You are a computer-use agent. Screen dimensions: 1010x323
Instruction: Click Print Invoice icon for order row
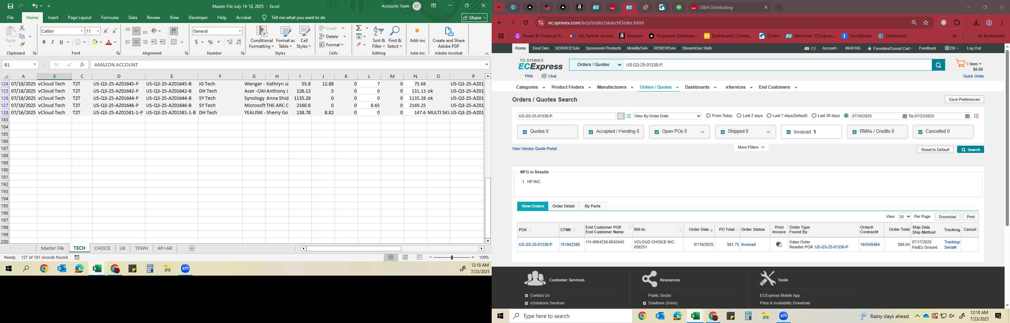[779, 244]
